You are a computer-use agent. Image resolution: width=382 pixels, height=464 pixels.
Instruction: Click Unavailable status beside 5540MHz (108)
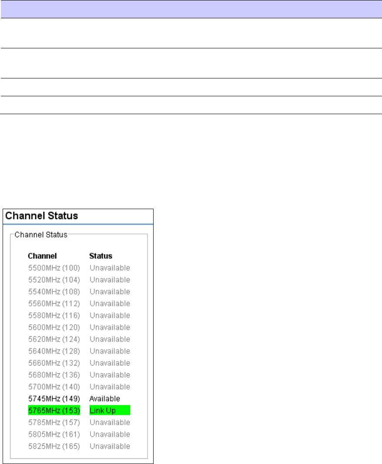110,291
